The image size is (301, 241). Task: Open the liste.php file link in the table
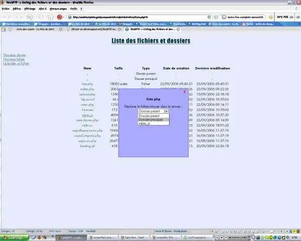point(87,84)
